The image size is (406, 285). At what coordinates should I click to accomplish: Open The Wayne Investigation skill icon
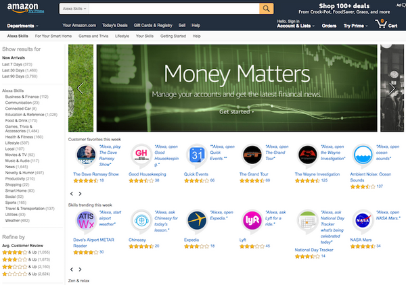point(307,155)
